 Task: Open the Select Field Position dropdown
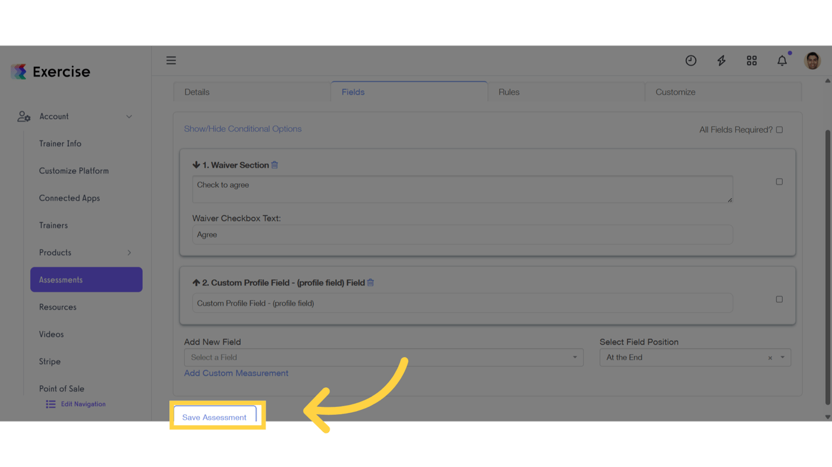coord(694,357)
